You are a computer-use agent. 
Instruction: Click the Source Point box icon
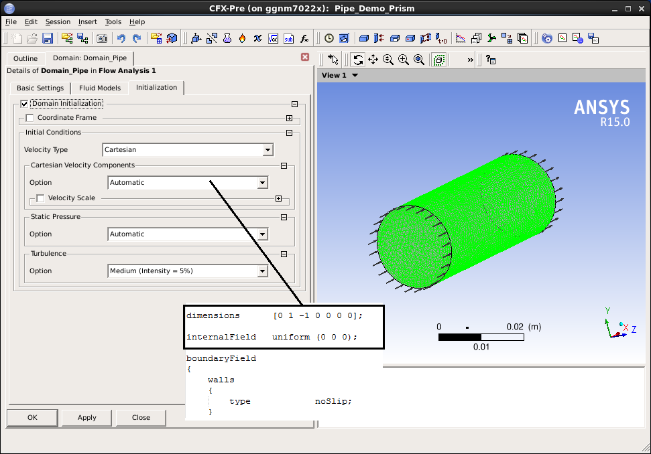click(x=410, y=39)
